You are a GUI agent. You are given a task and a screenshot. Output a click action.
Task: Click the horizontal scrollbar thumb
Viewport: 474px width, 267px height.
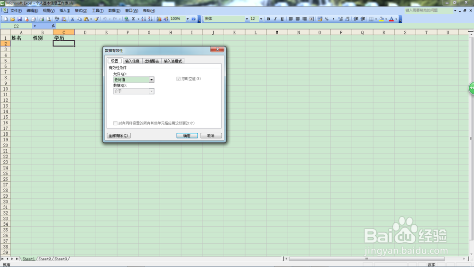[366, 259]
